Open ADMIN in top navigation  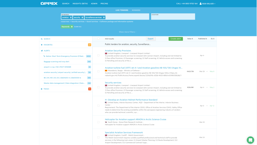(94, 3)
